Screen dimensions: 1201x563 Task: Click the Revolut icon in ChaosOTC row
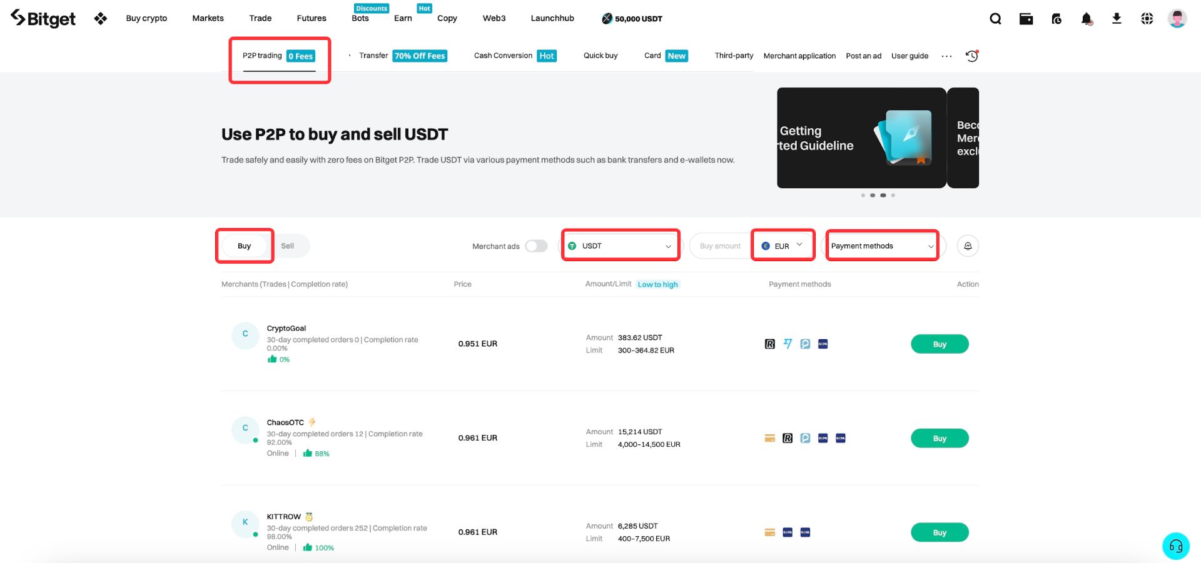(788, 438)
